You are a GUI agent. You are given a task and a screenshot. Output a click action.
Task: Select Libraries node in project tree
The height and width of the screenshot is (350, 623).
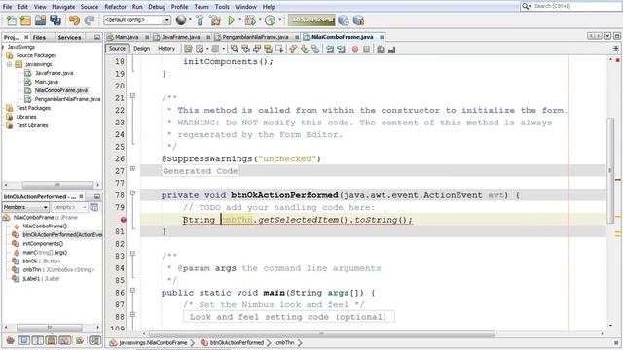click(x=26, y=117)
